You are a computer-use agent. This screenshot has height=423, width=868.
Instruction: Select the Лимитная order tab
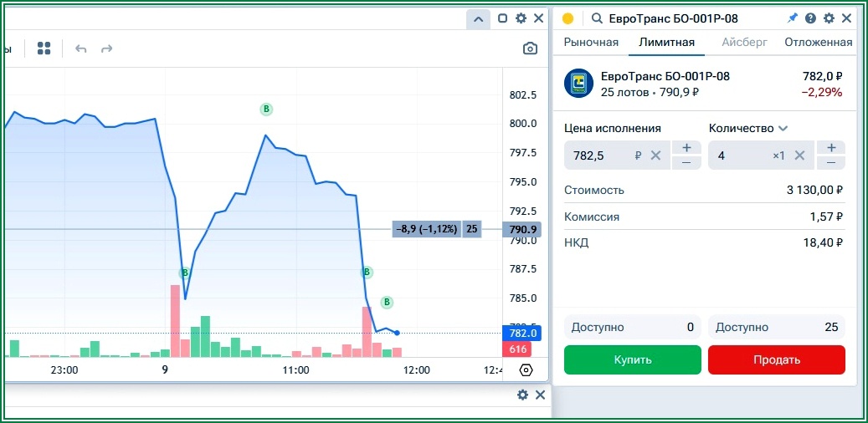(x=666, y=42)
